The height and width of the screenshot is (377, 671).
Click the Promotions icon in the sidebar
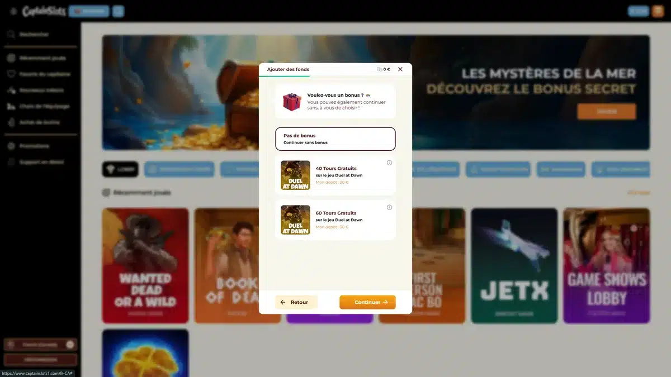pos(11,146)
